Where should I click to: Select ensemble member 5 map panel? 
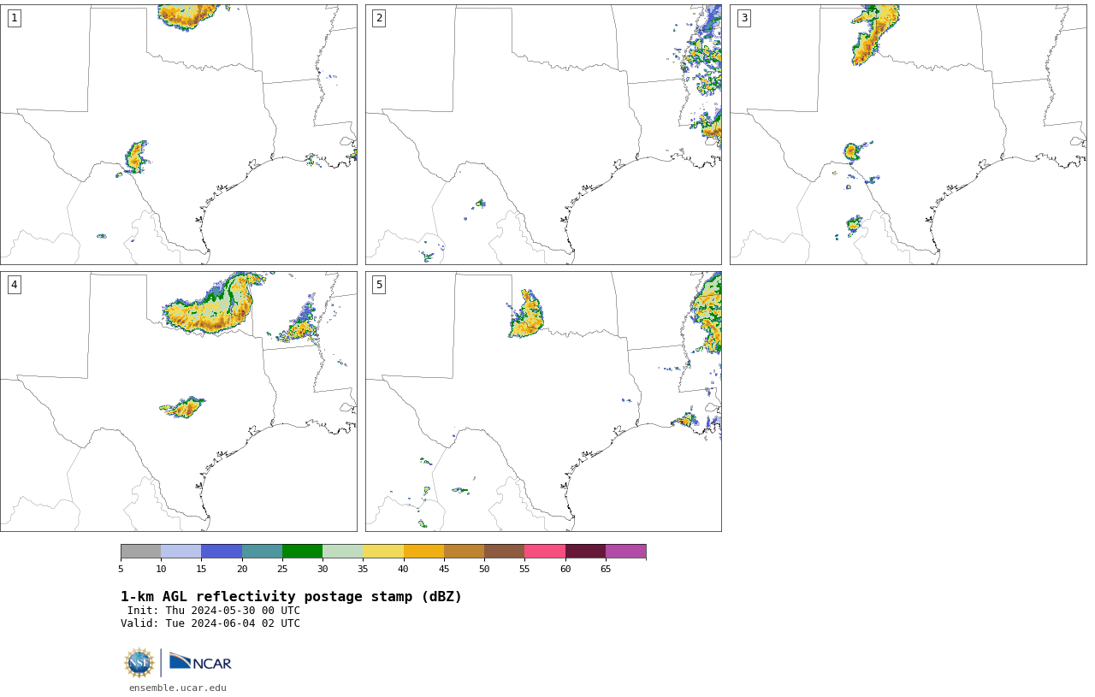click(x=543, y=401)
